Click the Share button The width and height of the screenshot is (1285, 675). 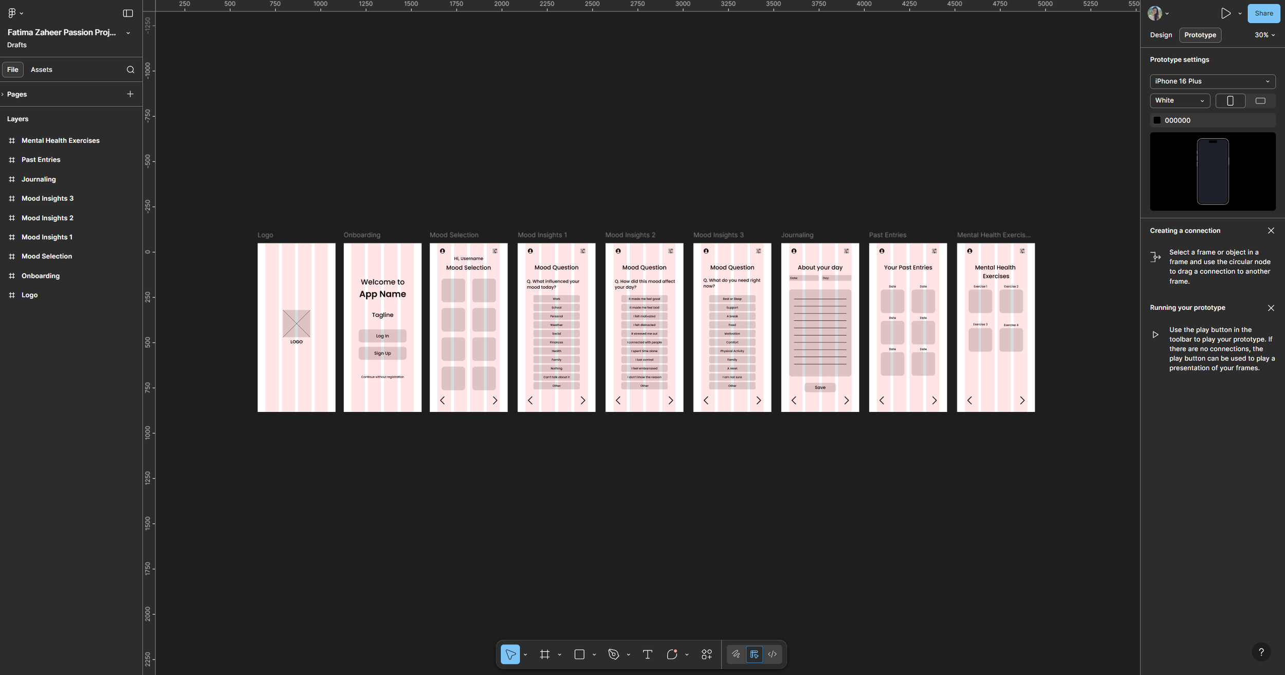pos(1263,13)
